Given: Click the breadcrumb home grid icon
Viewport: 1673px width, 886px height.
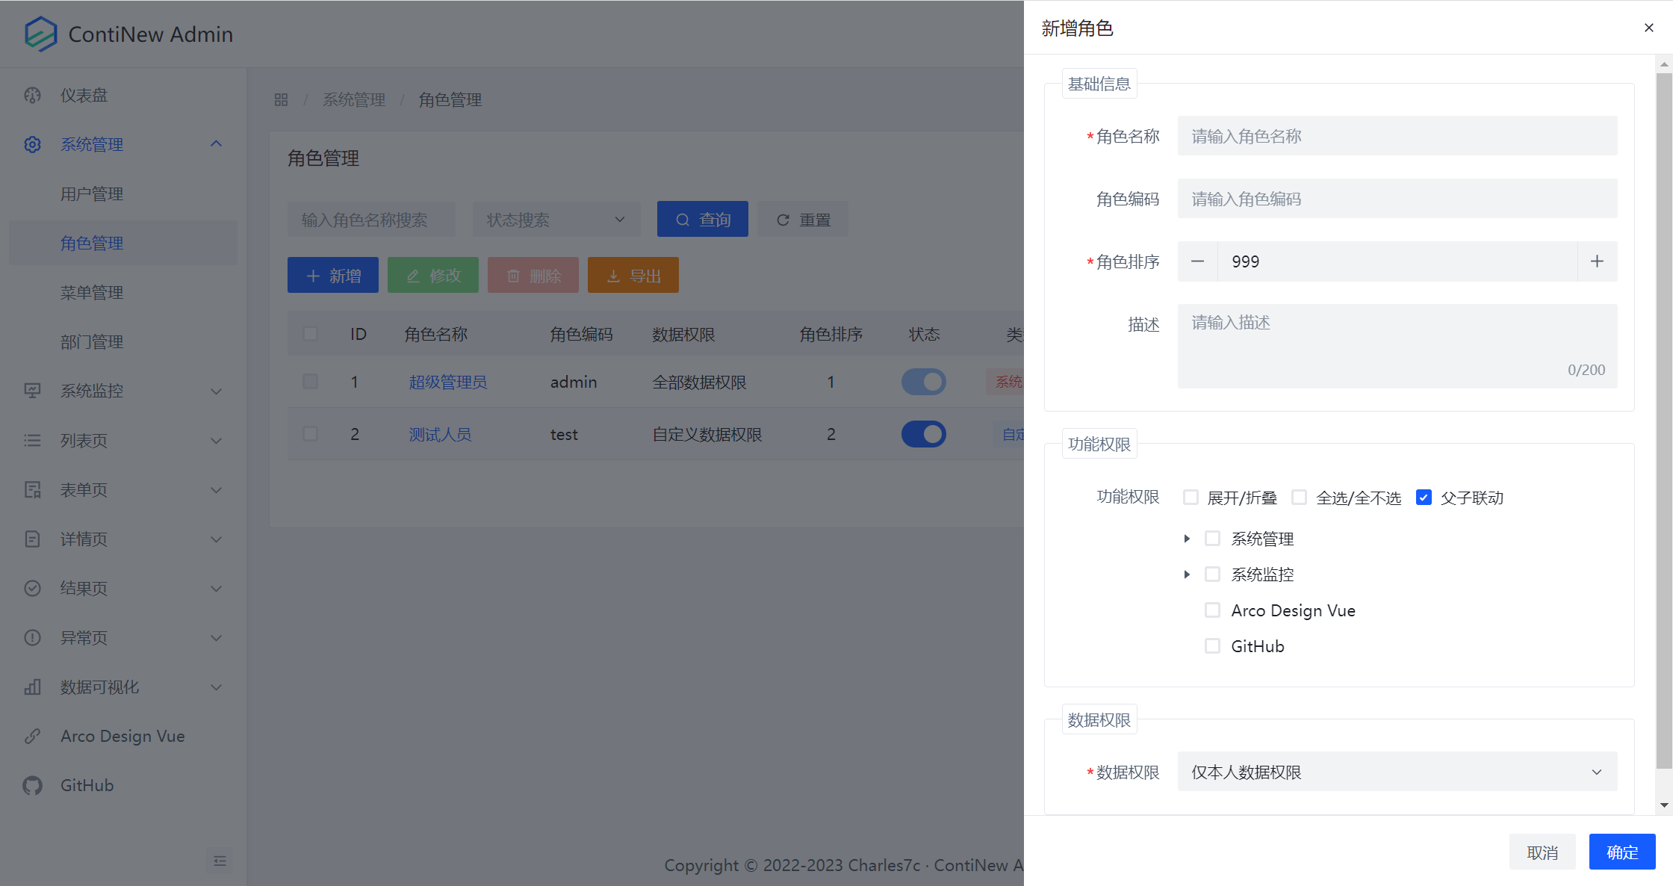Looking at the screenshot, I should [281, 99].
